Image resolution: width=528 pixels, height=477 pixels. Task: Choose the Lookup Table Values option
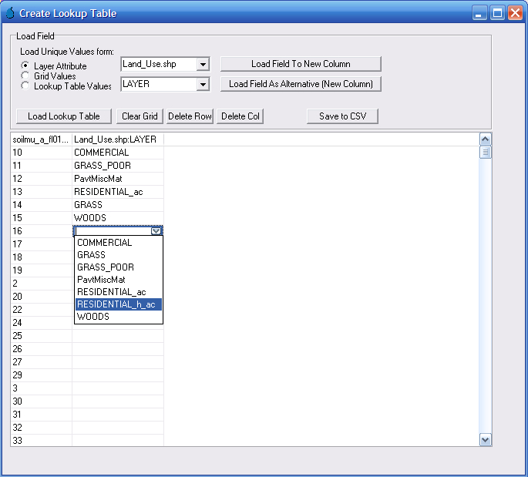point(25,86)
